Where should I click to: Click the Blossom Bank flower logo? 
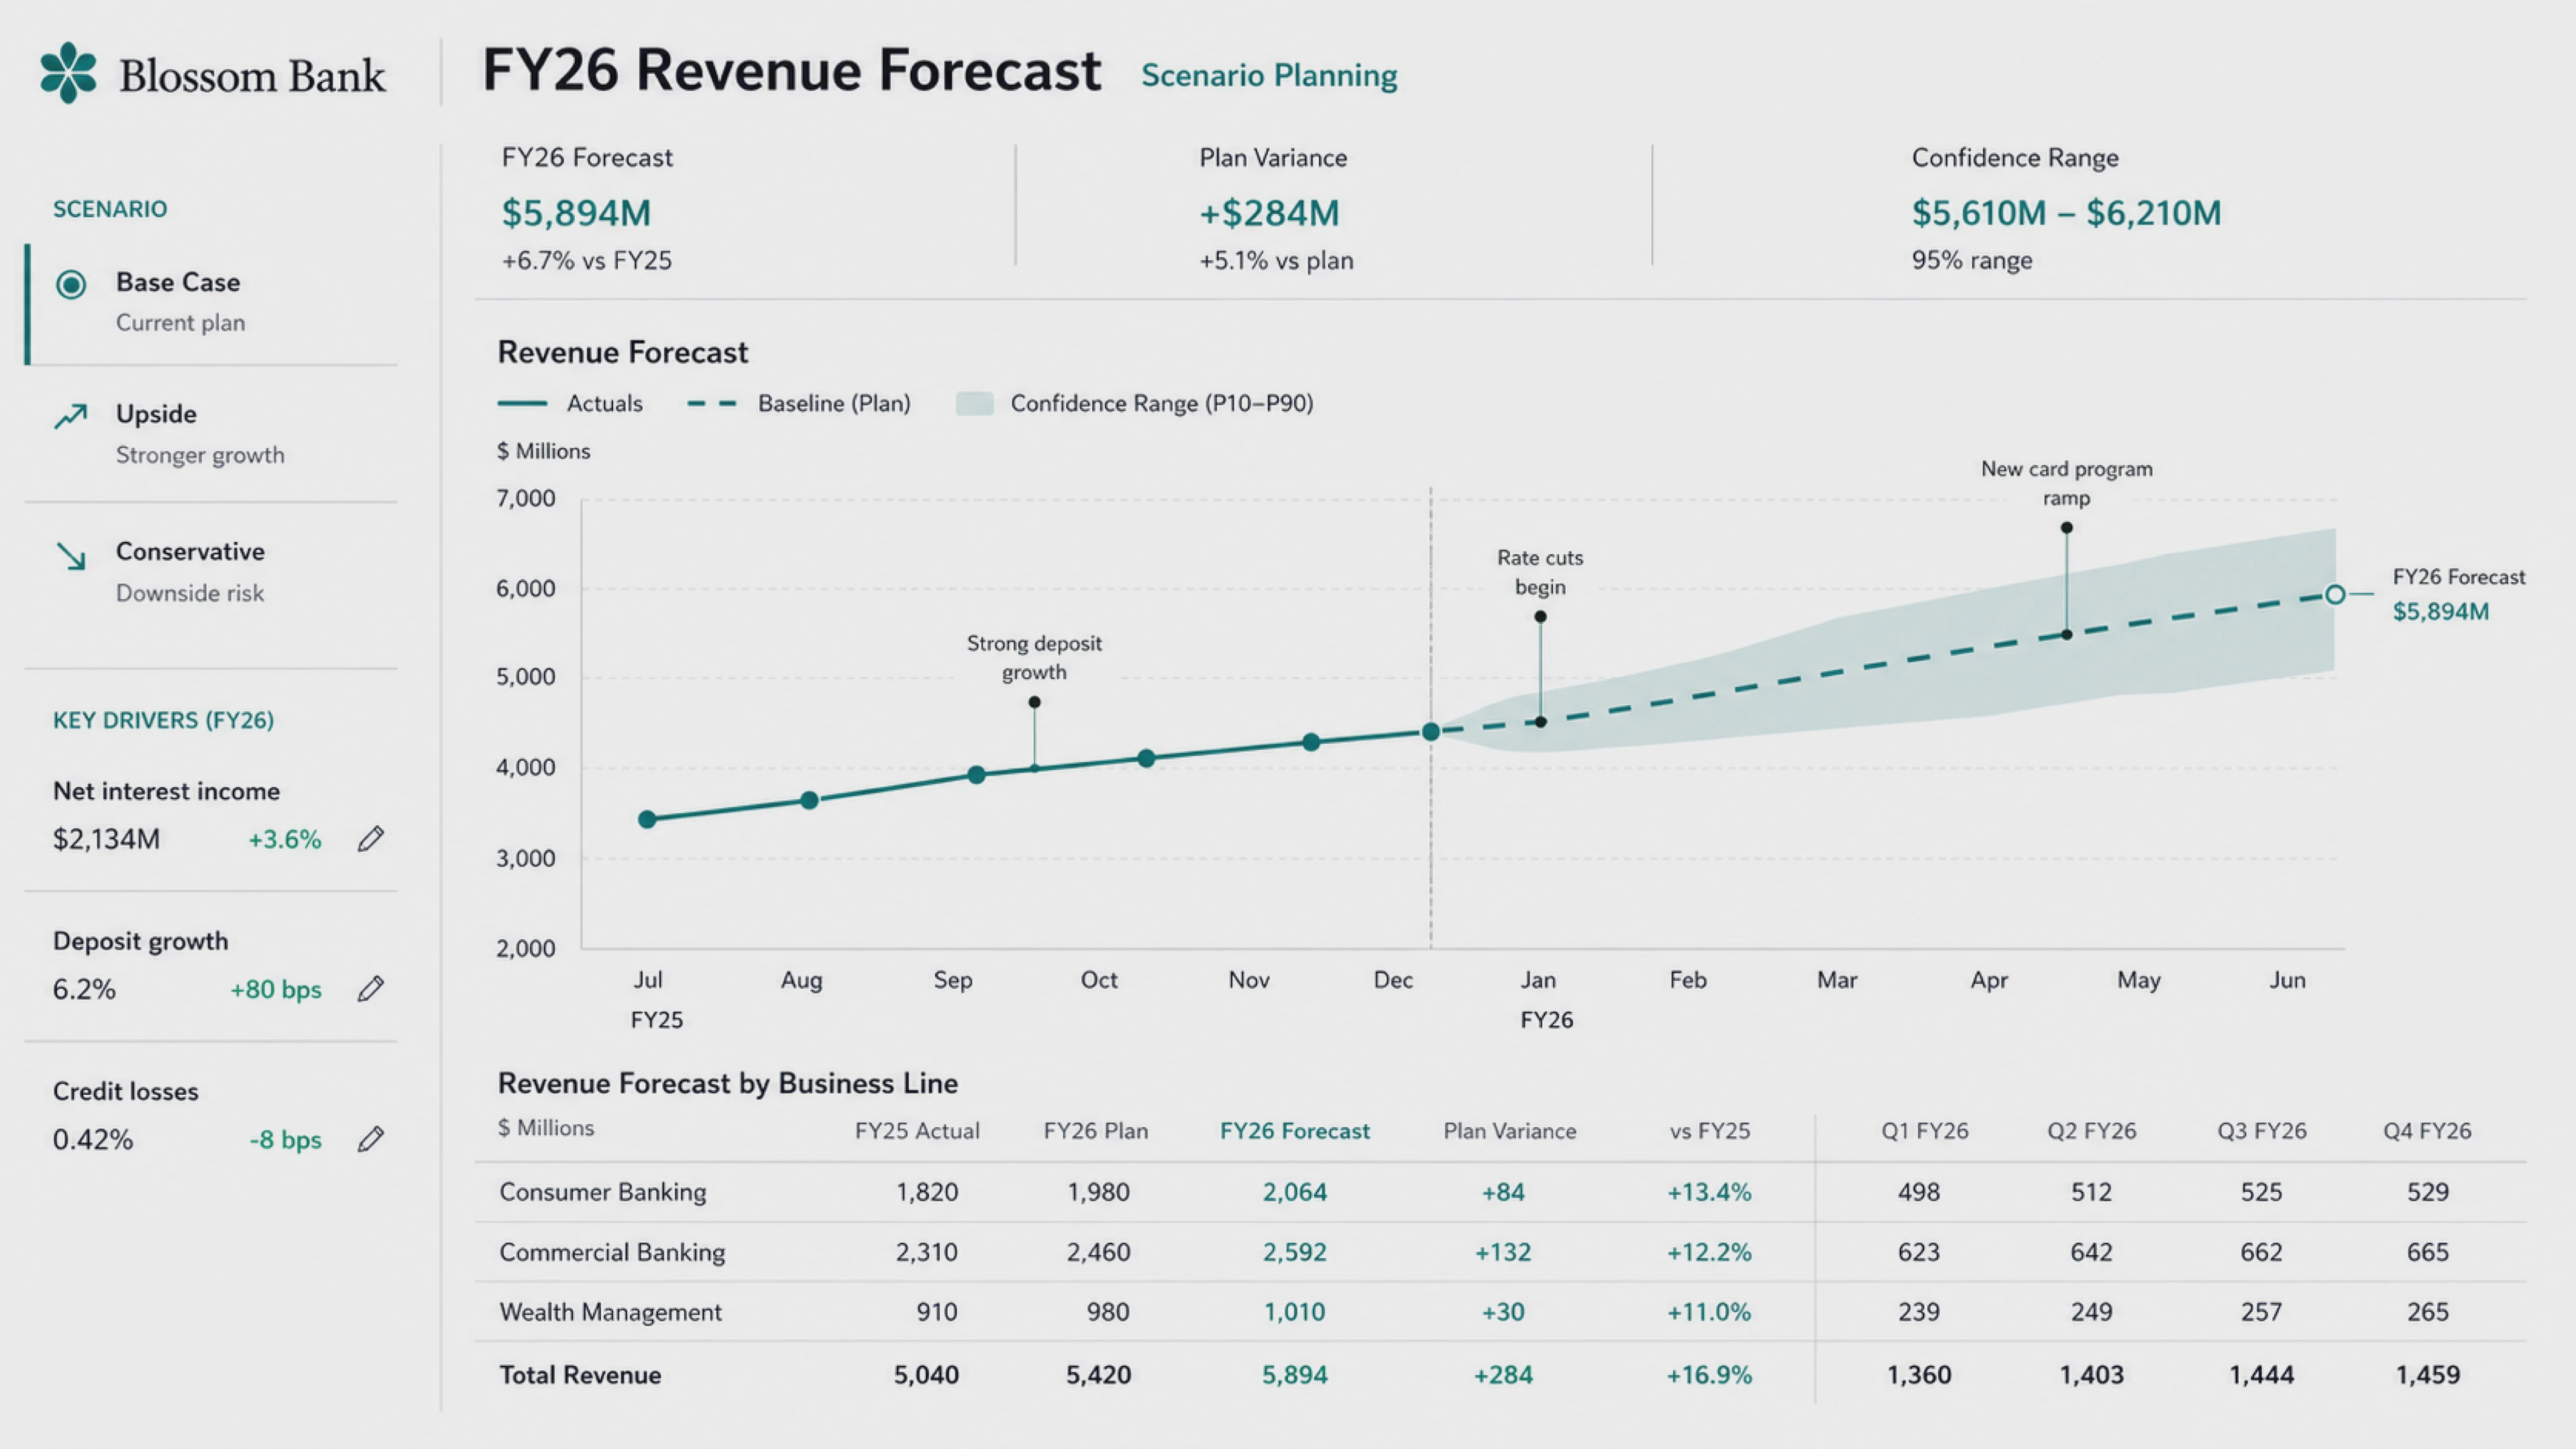(68, 73)
